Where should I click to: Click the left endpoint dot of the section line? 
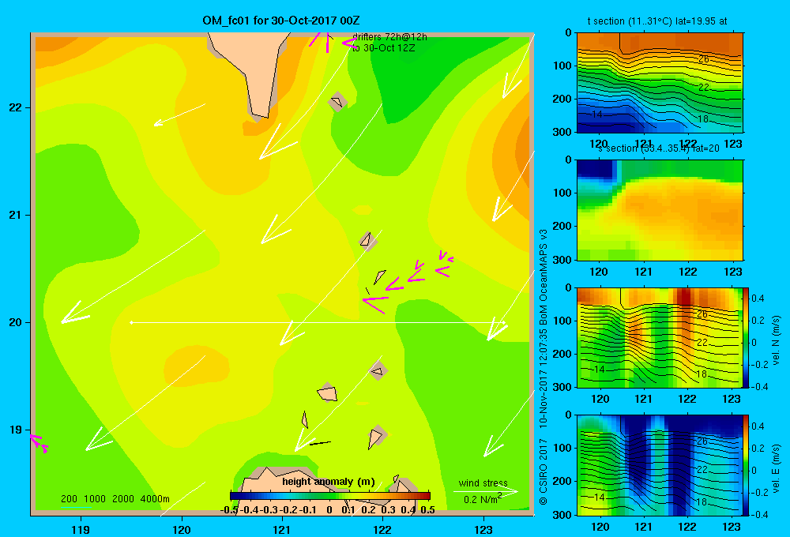131,322
